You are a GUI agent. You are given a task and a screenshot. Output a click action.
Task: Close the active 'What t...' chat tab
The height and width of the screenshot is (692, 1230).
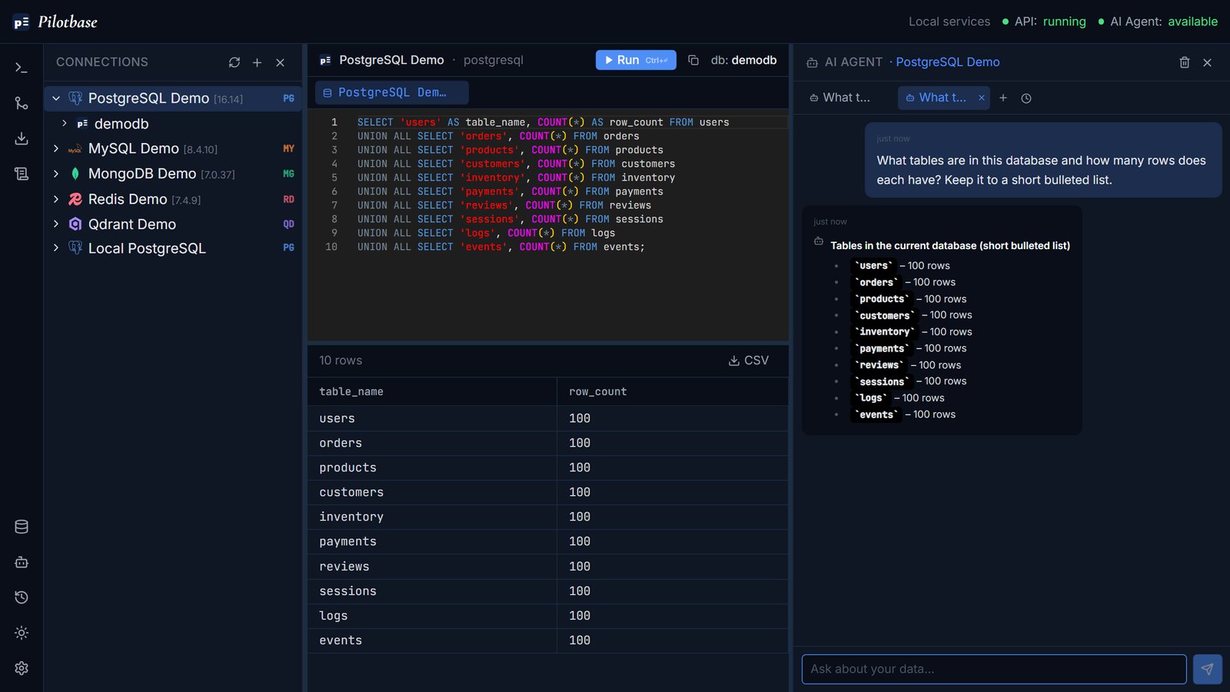(x=982, y=98)
